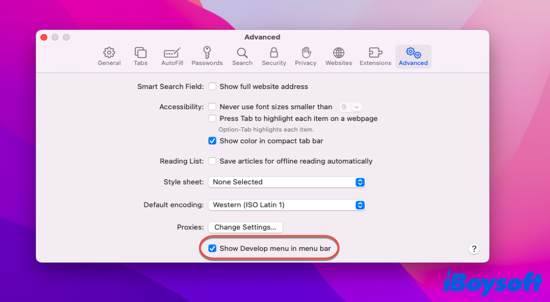The width and height of the screenshot is (550, 302).
Task: Select the Advanced preferences tab
Action: click(413, 57)
